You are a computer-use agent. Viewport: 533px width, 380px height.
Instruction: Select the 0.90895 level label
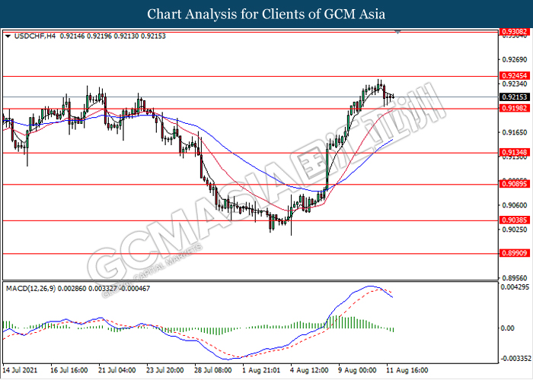[515, 184]
